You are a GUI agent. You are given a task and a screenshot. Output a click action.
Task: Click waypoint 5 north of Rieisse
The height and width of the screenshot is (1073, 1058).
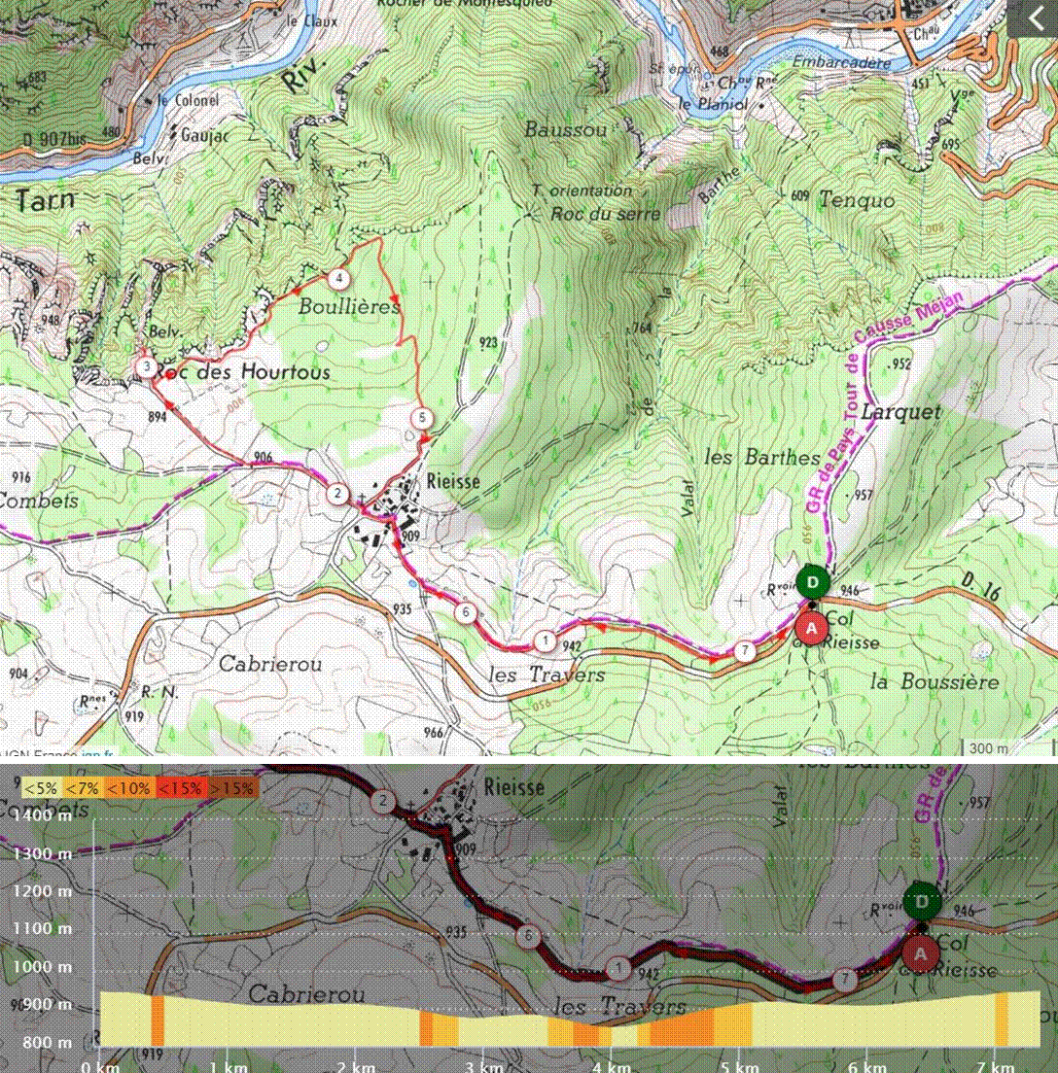[422, 418]
